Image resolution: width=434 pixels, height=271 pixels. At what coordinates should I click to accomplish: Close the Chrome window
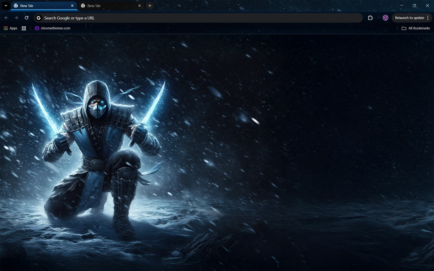[427, 6]
